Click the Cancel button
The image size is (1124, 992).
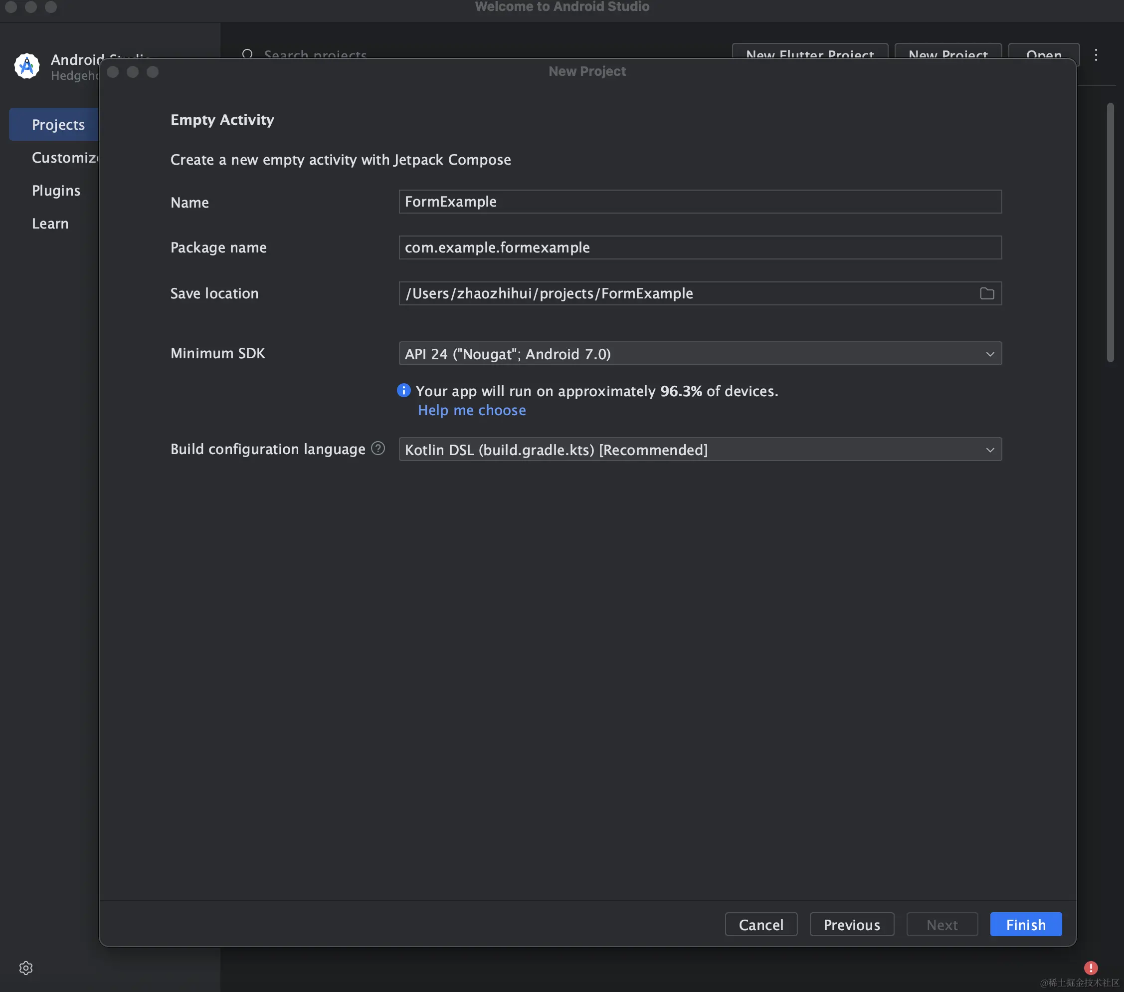click(761, 924)
